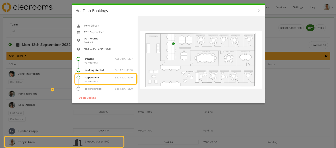336x148 pixels.
Task: Click Tony Gibson's avatar in the list
Action: [x=12, y=142]
